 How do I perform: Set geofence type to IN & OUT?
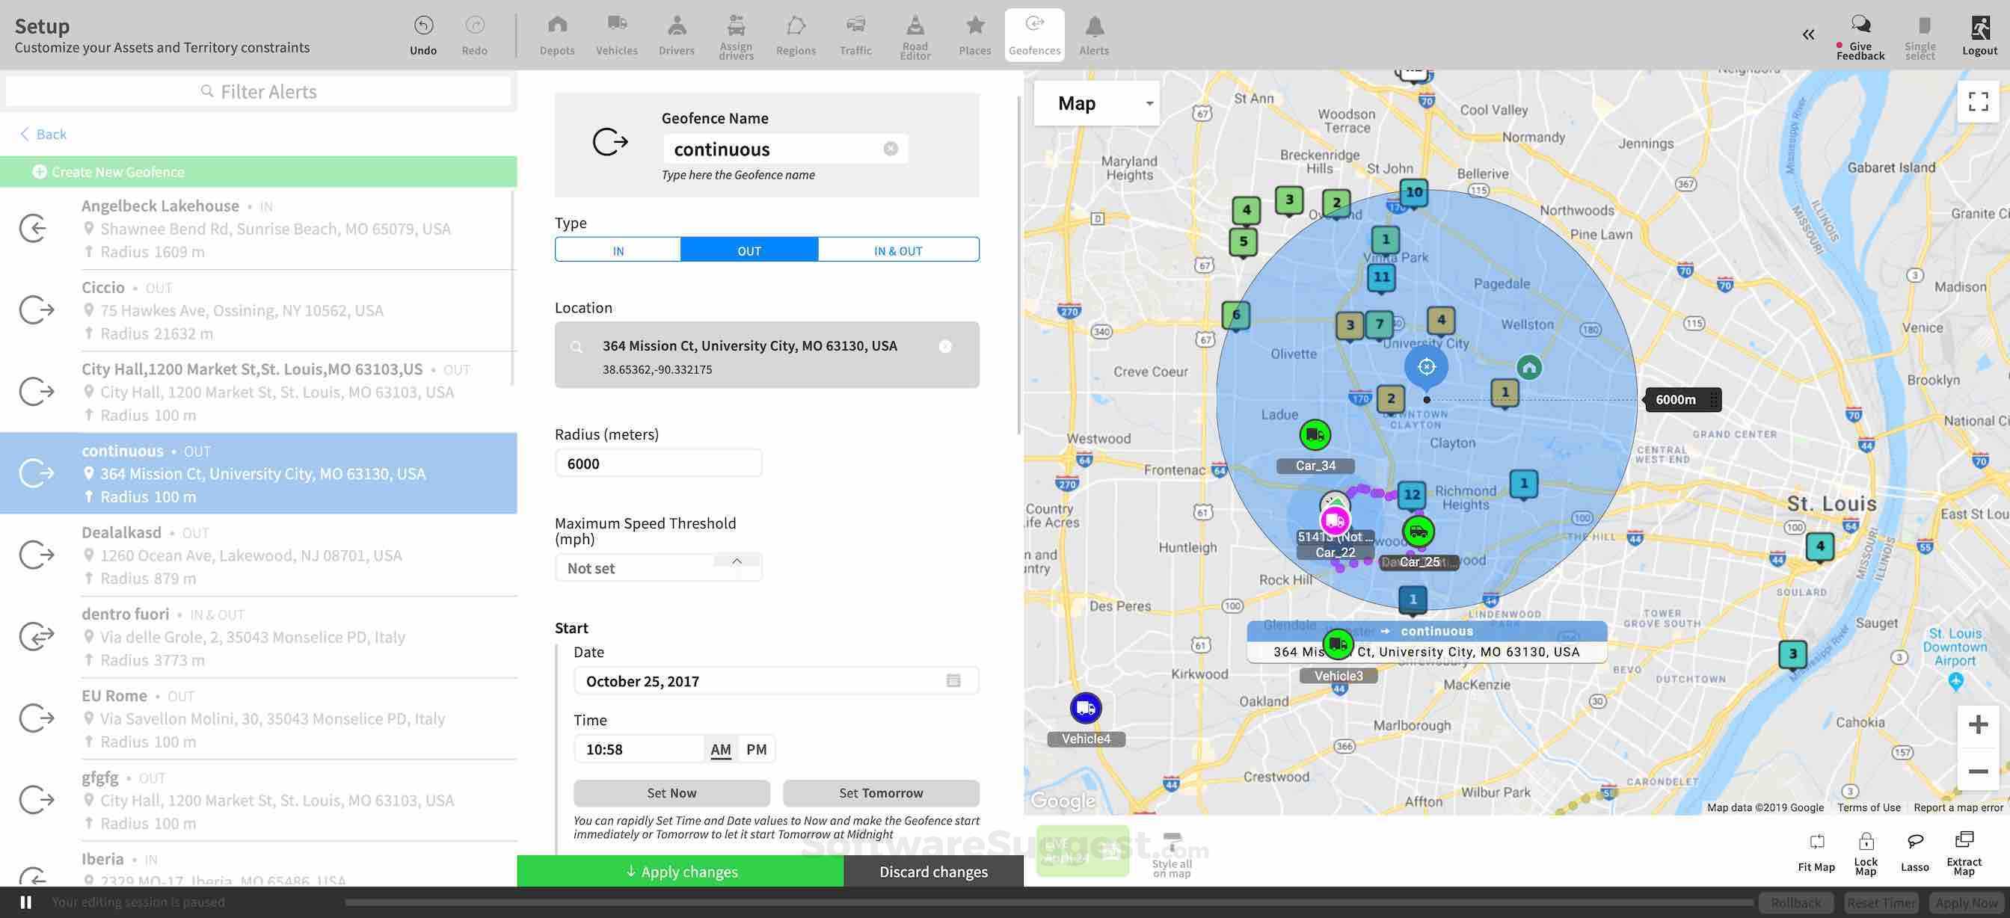(897, 250)
